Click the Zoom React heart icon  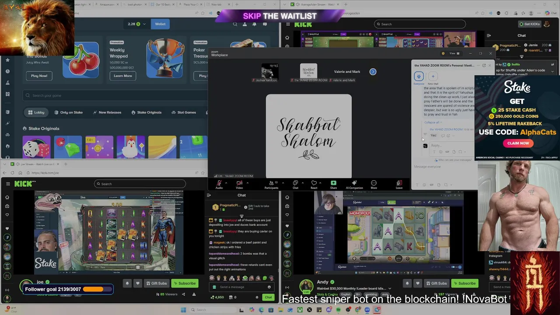point(314,183)
